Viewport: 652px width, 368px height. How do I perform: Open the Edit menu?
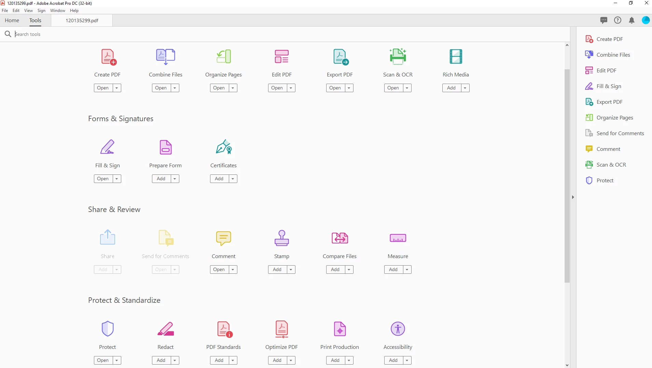tap(16, 11)
